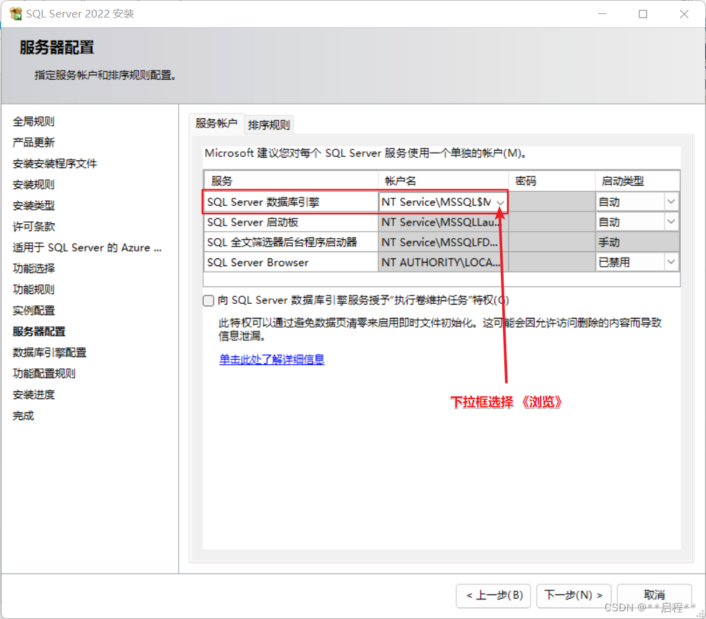Enable the 执行卷维护任务 特权 checkbox
Viewport: 706px width, 619px height.
point(208,300)
